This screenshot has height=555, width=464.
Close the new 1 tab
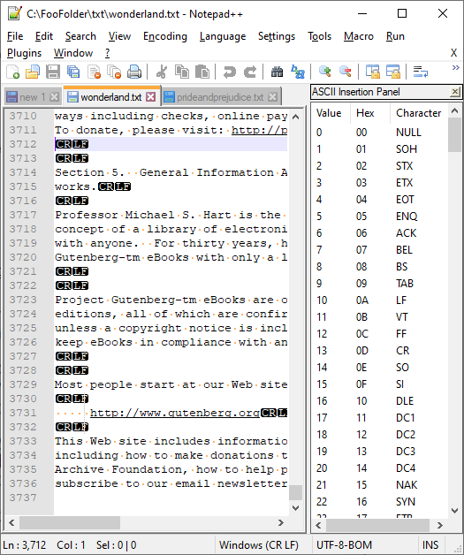pos(54,96)
